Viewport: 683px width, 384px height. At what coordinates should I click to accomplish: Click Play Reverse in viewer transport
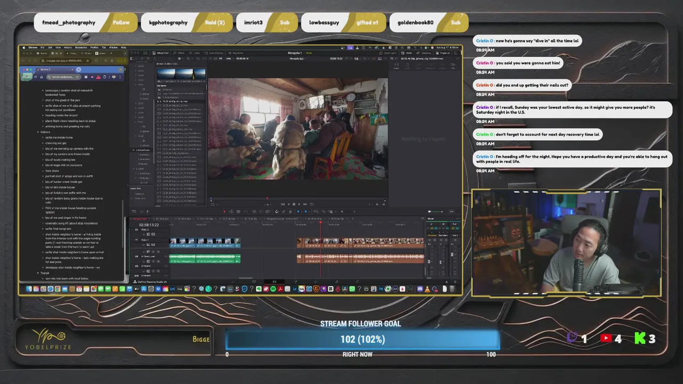(289, 204)
